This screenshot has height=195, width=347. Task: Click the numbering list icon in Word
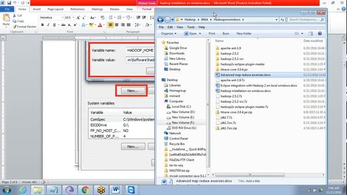coord(119,17)
